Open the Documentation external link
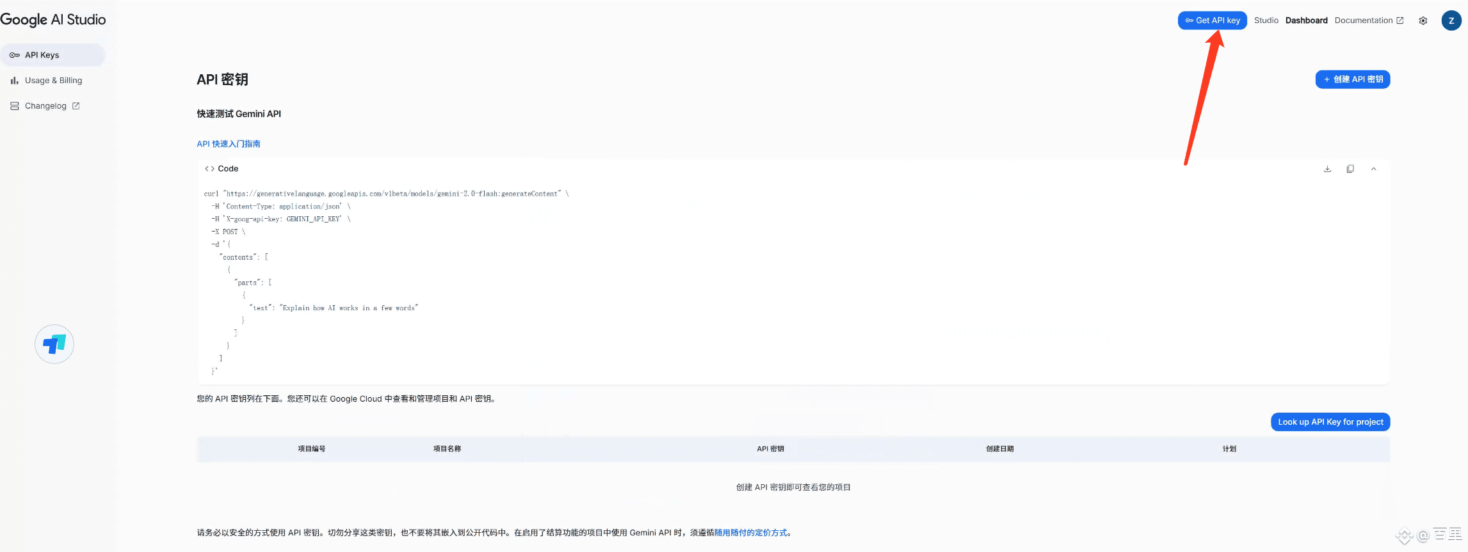 (x=1369, y=20)
